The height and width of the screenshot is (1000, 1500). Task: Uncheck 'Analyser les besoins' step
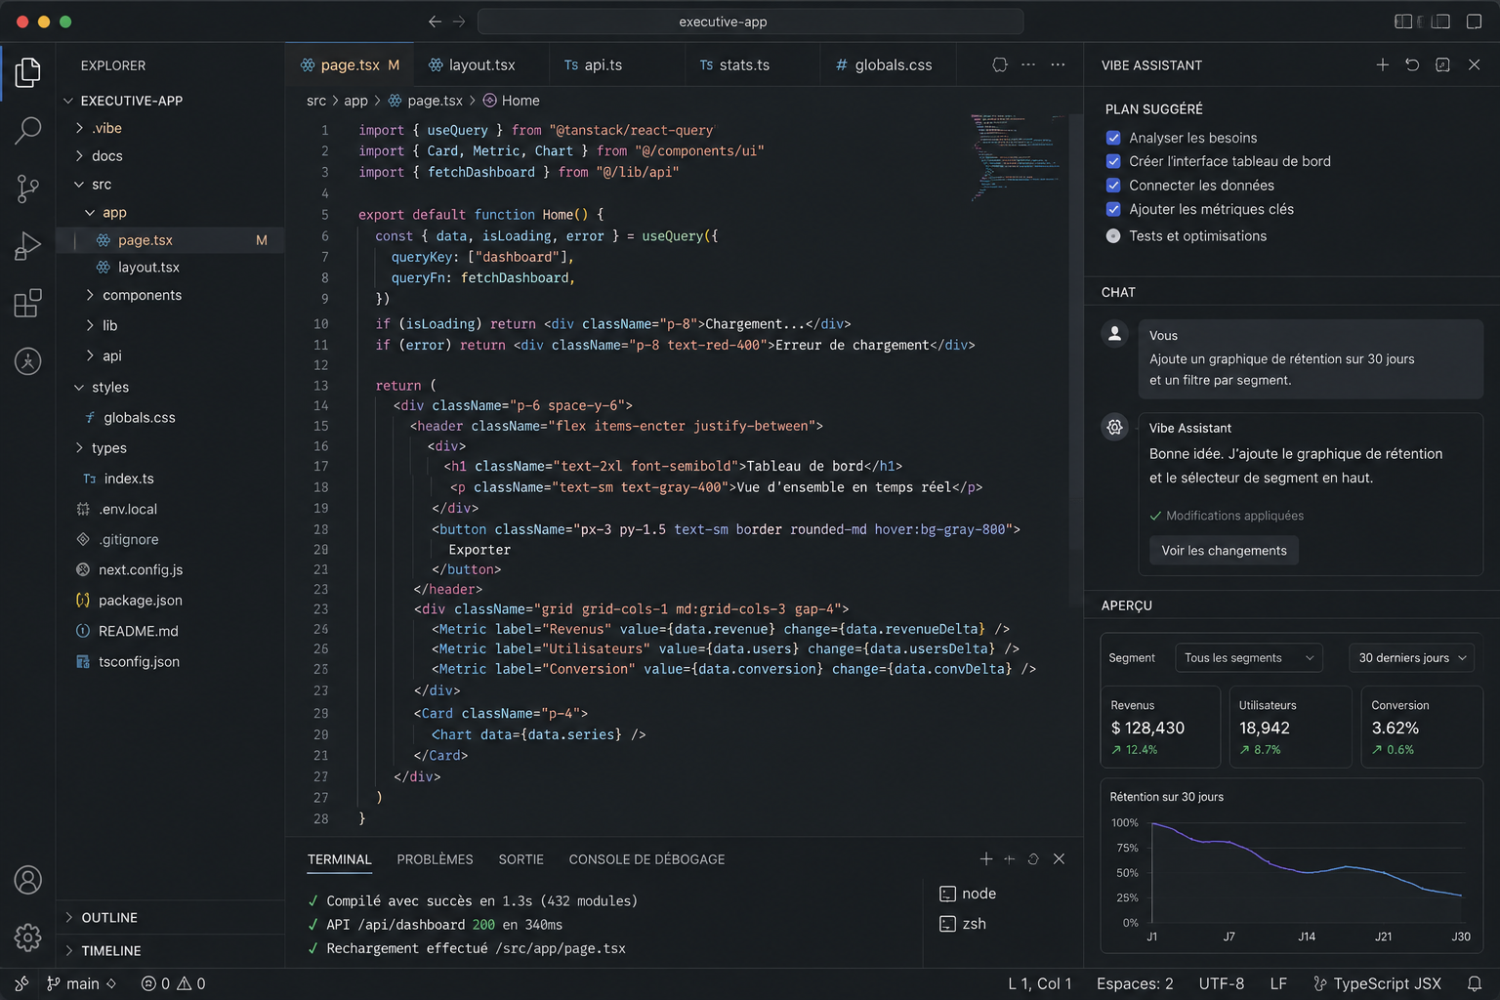1113,138
